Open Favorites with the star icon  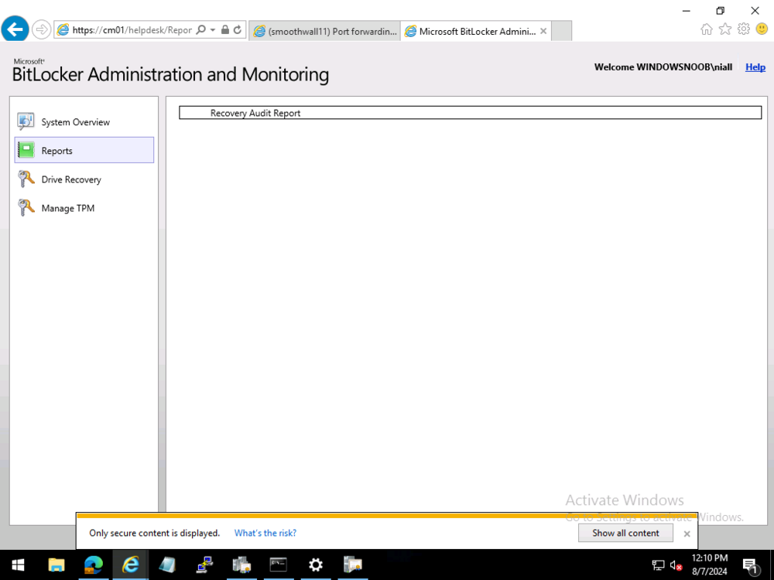tap(725, 29)
